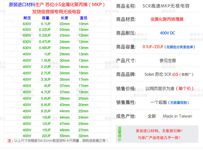Viewport: 203px width, 150px height.
Task: Click the 温馨提示 green label
Action: tap(120, 134)
